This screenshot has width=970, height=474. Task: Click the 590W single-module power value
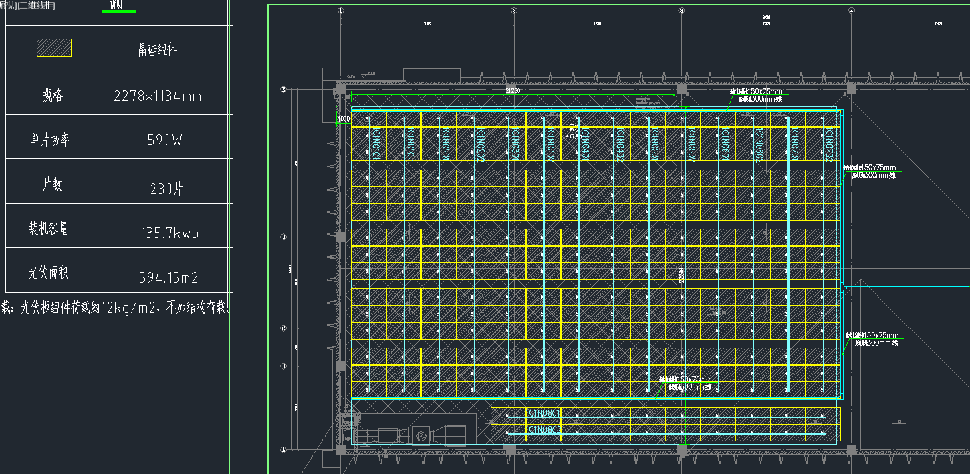pyautogui.click(x=164, y=140)
